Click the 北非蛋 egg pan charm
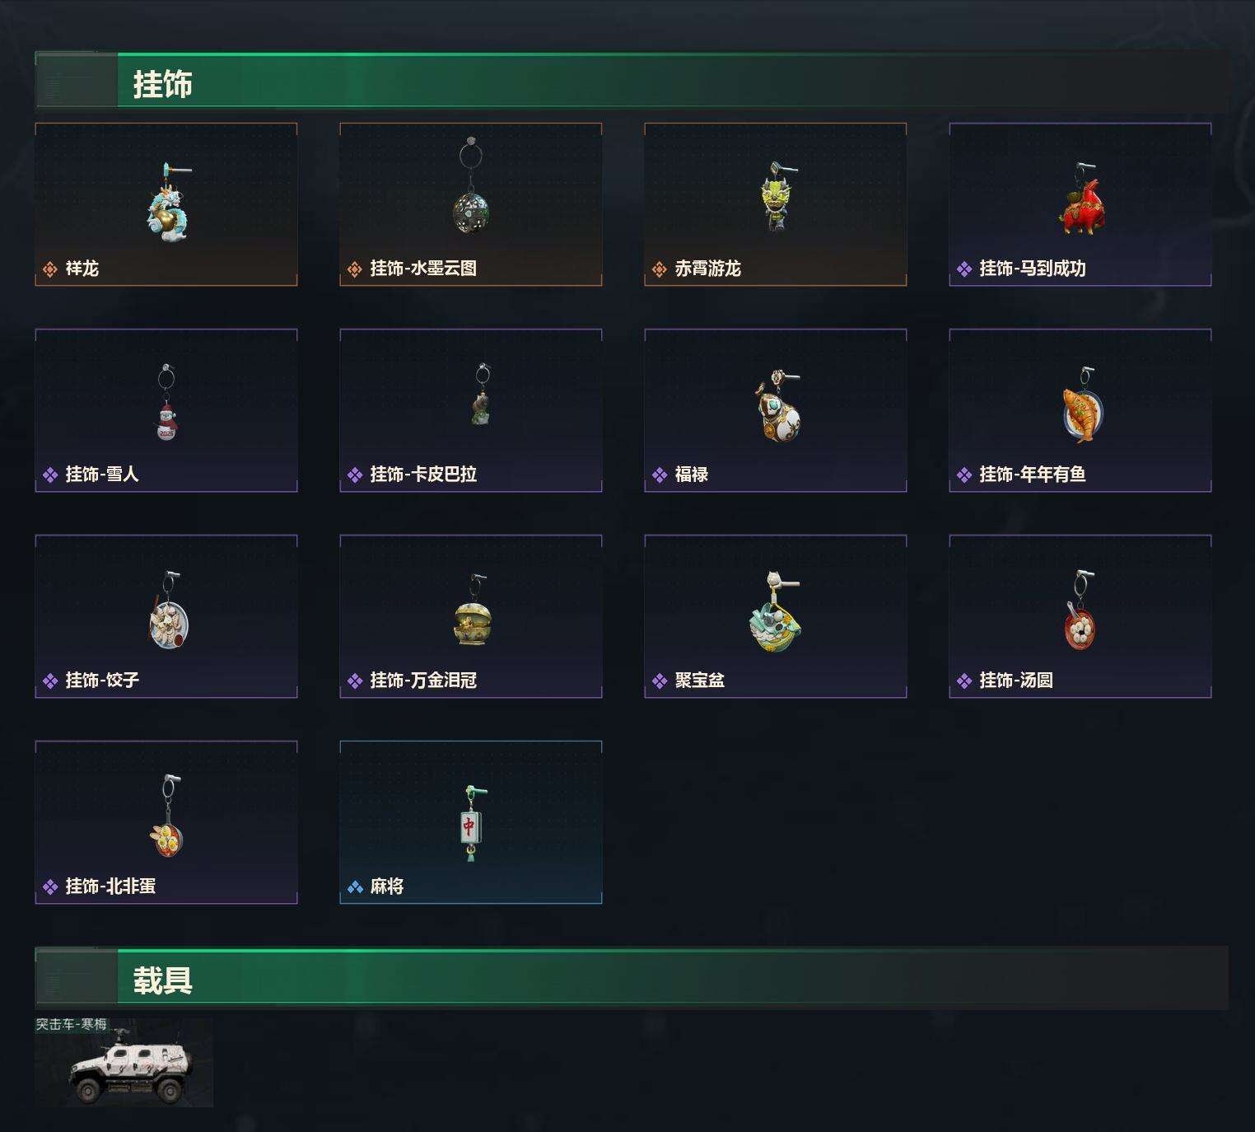Viewport: 1255px width, 1132px height. [166, 816]
